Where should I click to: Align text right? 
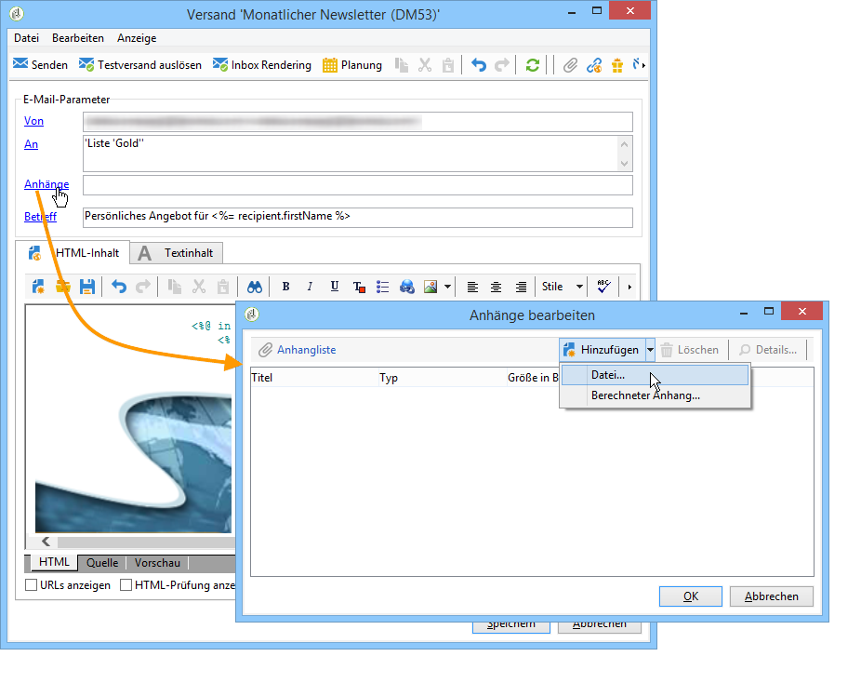tap(521, 287)
